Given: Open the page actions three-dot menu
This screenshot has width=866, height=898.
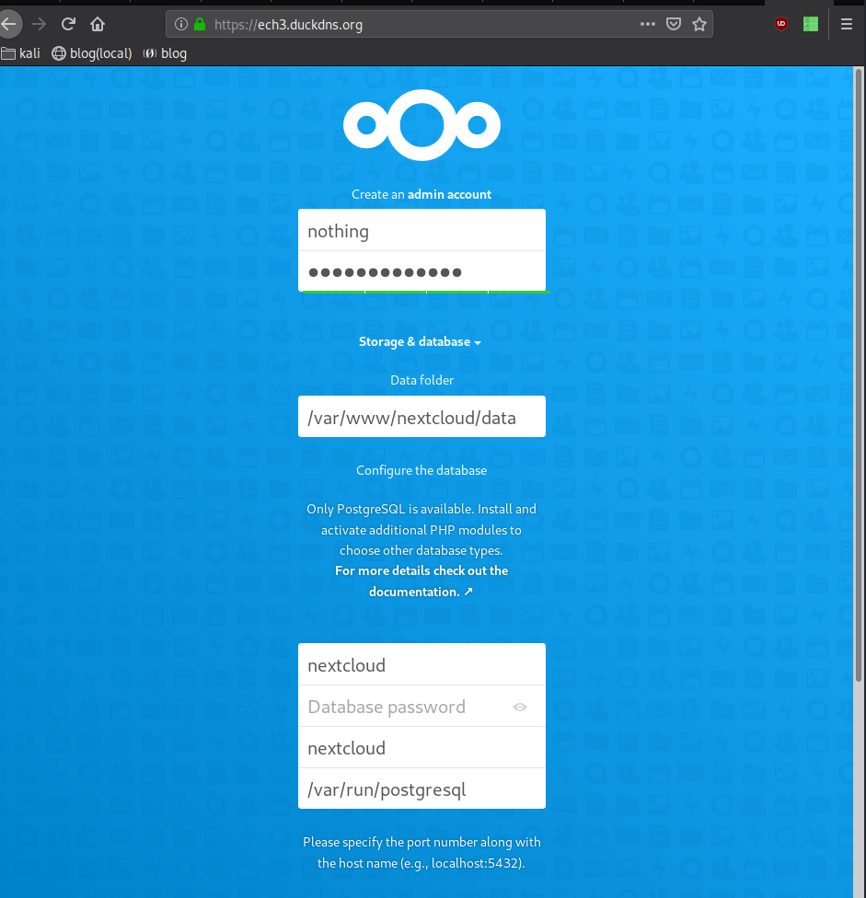Looking at the screenshot, I should [x=648, y=24].
